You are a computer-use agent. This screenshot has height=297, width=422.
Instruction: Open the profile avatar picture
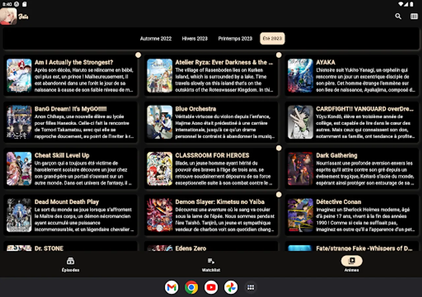[8, 16]
